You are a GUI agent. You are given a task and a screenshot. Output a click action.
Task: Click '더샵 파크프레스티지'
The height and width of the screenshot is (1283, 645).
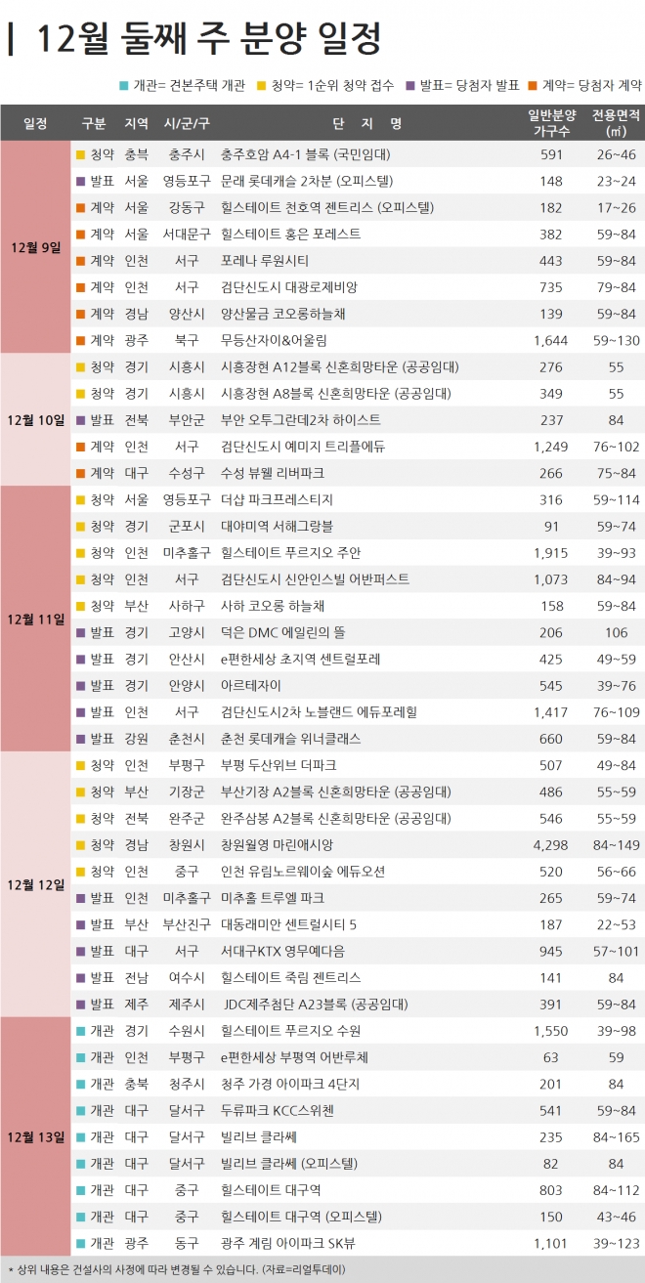[x=278, y=499]
